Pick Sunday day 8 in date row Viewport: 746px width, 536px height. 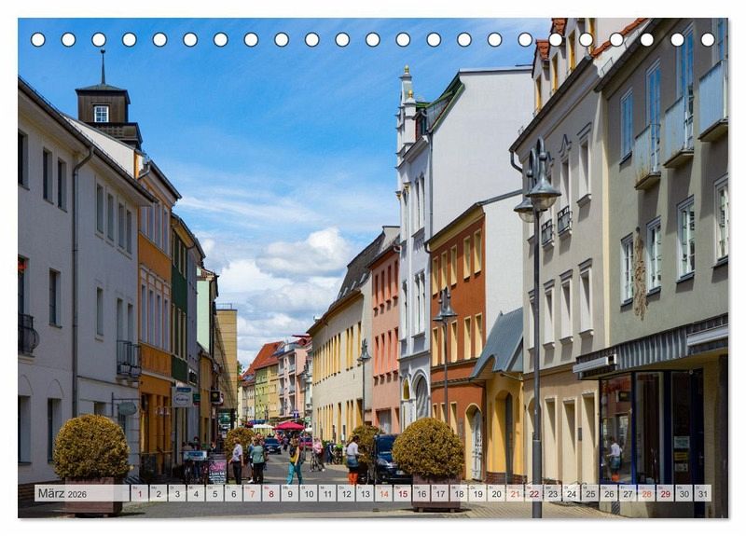pos(270,493)
